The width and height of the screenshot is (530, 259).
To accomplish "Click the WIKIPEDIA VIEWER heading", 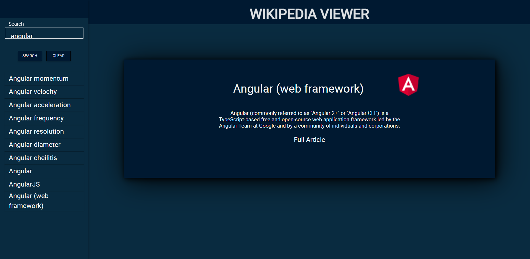I will click(309, 14).
